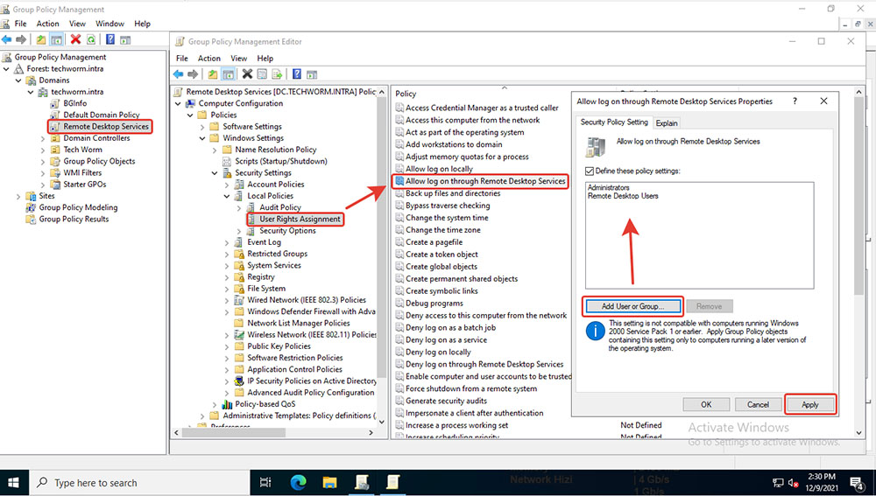Open the Action menu in Group Policy Management Editor
This screenshot has height=496, width=876.
208,59
